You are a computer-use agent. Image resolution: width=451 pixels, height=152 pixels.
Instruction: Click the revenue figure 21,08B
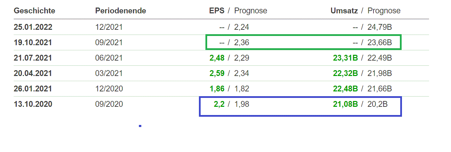click(x=345, y=104)
